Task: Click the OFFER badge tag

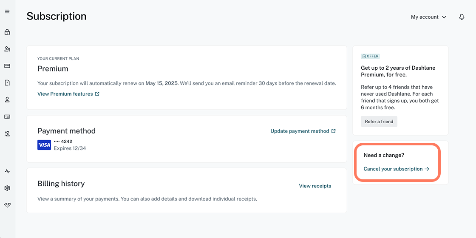Action: [x=370, y=56]
